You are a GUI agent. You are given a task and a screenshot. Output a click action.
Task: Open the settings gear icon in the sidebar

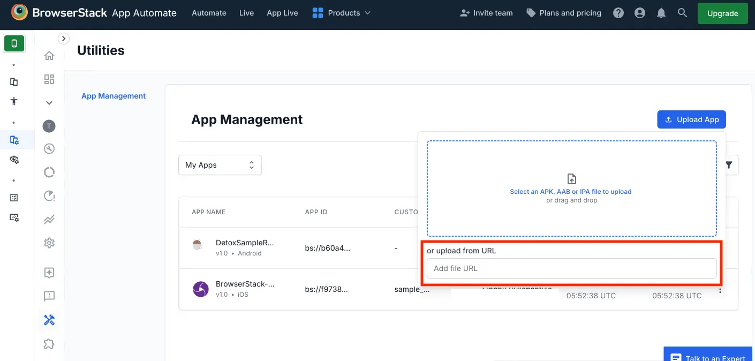pyautogui.click(x=49, y=242)
